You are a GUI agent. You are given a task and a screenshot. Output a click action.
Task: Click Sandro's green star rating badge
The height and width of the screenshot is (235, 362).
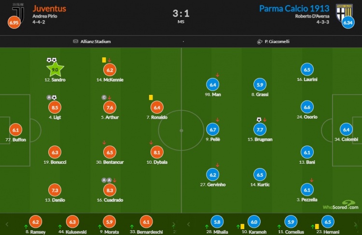[x=55, y=69]
